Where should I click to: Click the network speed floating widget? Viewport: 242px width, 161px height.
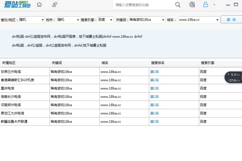click(234, 77)
